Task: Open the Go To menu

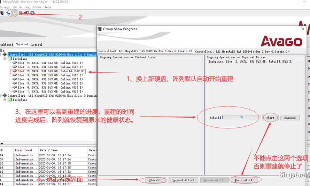Action: pos(17,7)
